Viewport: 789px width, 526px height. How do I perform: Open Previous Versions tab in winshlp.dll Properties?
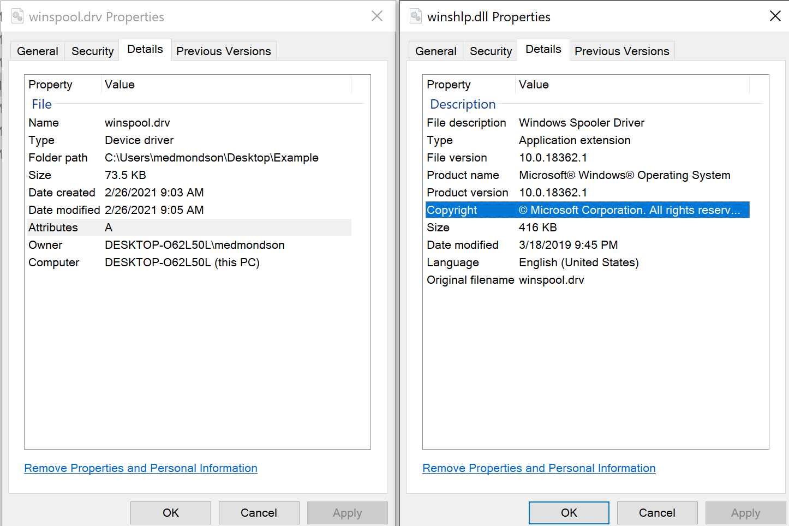[x=622, y=51]
